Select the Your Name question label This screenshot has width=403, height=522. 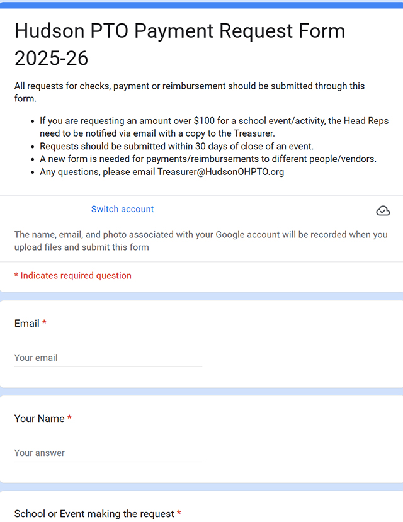[x=39, y=418]
